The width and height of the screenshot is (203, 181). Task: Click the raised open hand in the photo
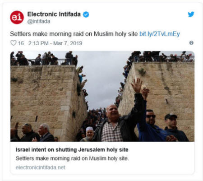click(x=137, y=85)
